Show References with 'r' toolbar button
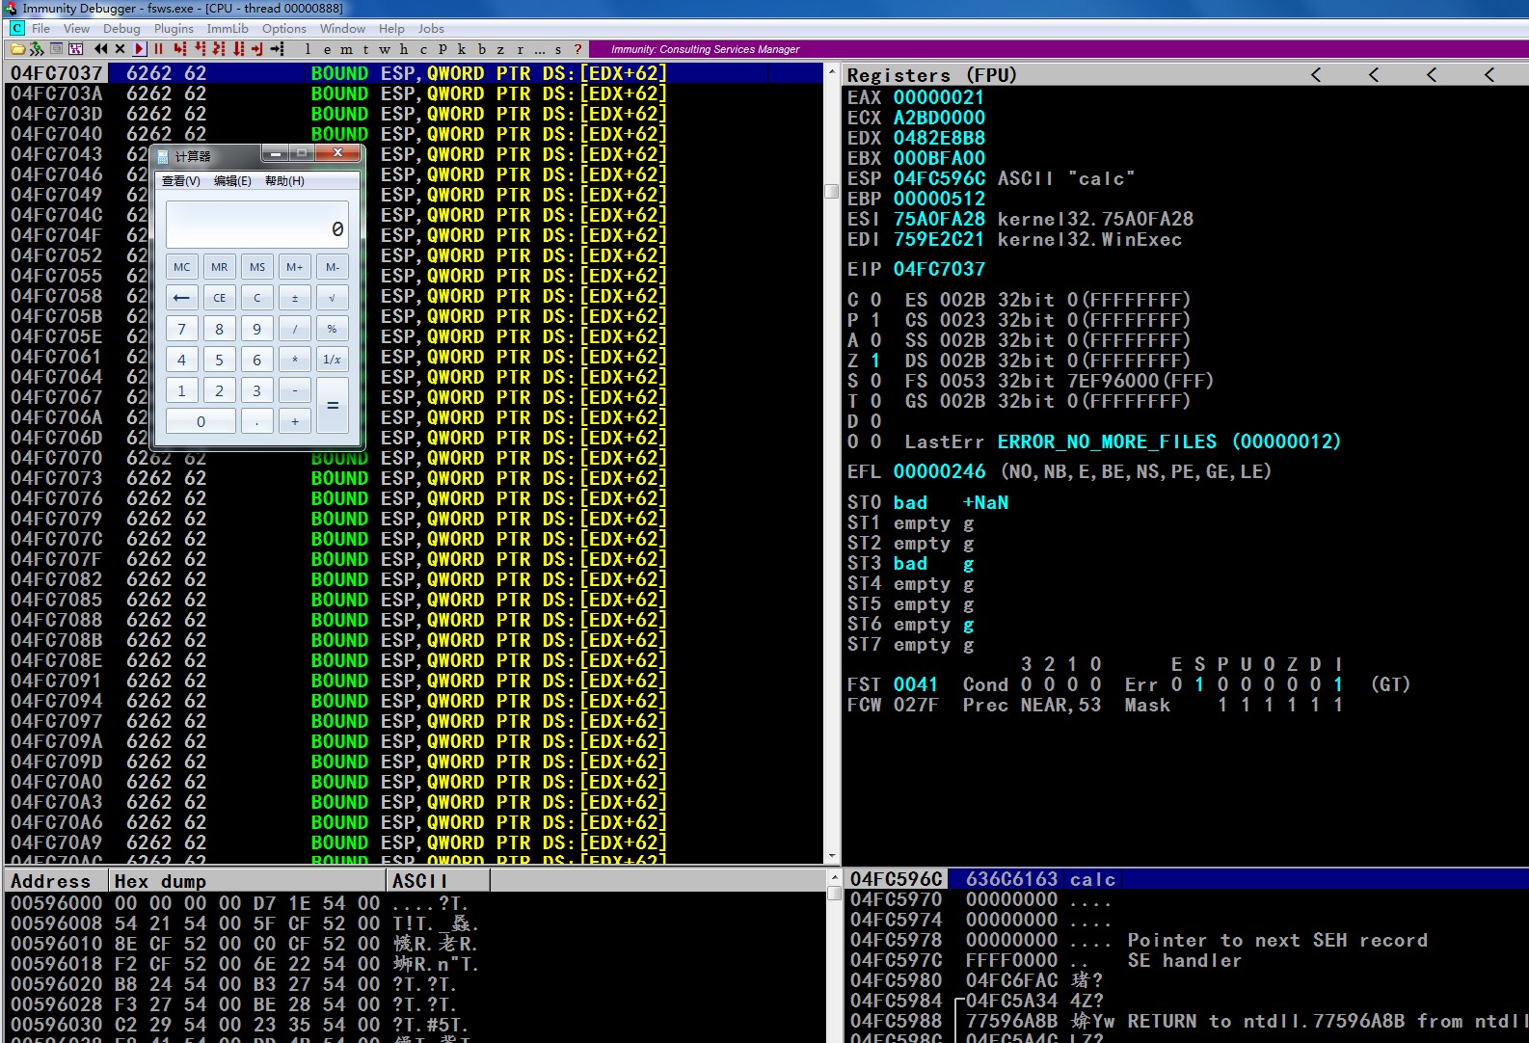 [520, 49]
